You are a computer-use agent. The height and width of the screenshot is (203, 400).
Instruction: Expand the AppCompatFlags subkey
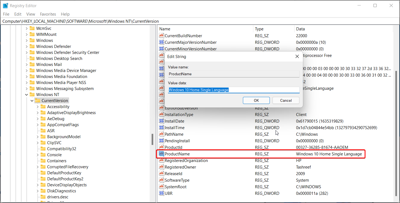38,125
